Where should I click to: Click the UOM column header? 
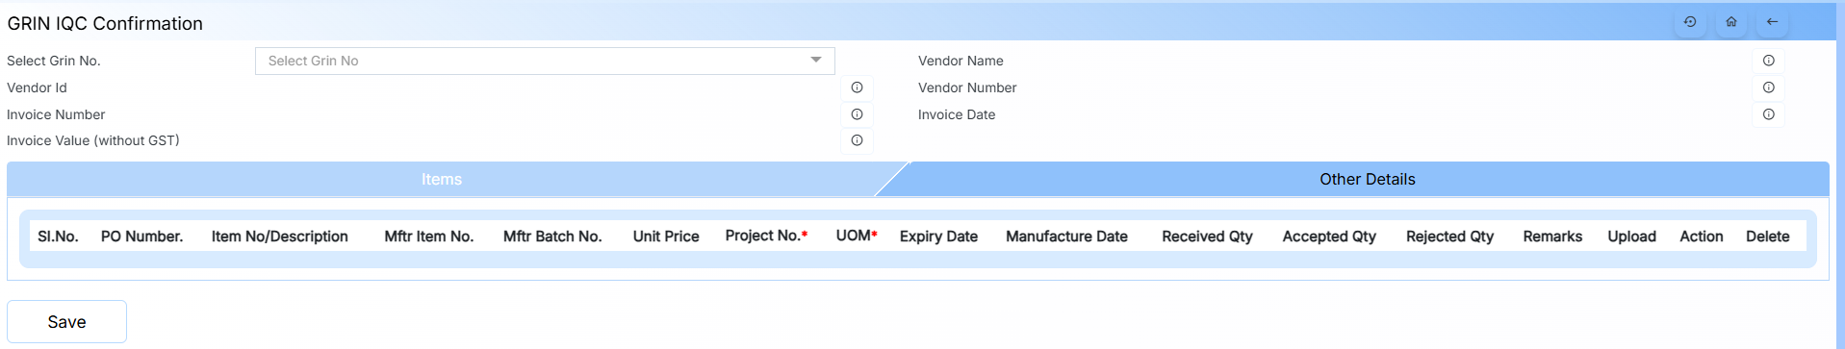857,236
